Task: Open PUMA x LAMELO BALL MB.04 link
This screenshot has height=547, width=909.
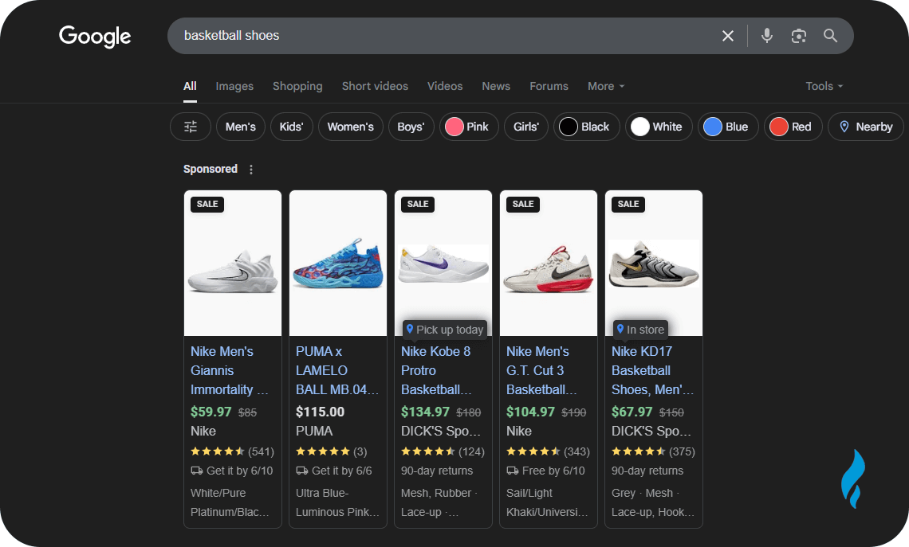Action: point(336,370)
